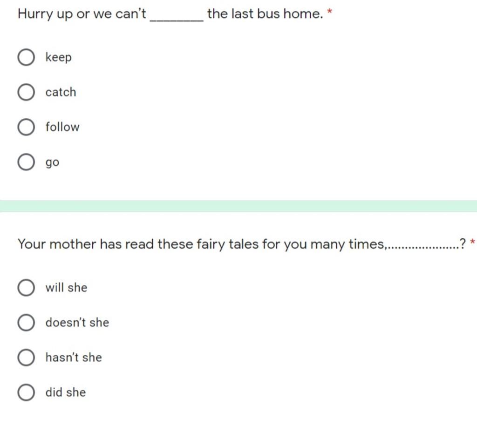Mark the 'hasn't she' radio button
This screenshot has height=426, width=477.
pos(26,358)
